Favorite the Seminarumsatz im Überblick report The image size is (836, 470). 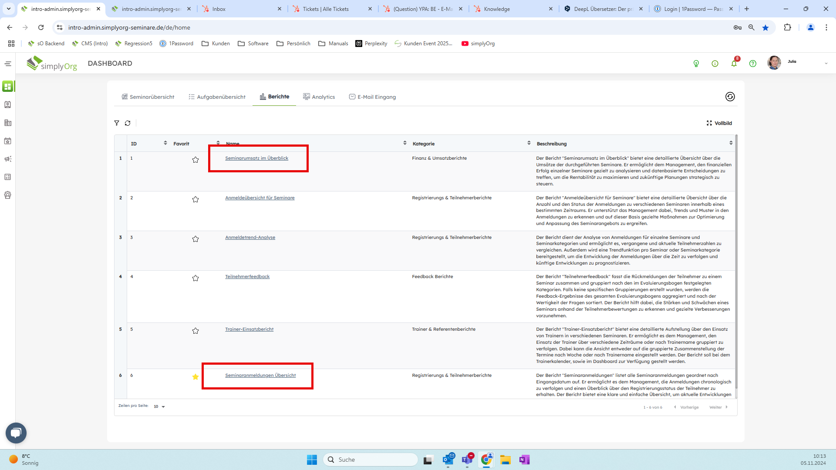point(196,160)
